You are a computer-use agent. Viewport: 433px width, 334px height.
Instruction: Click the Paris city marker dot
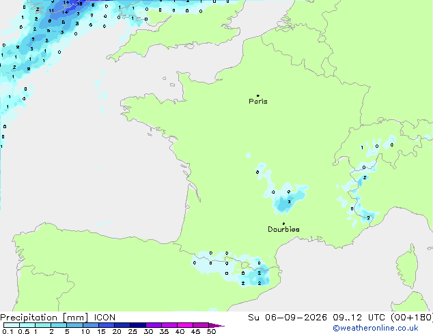[x=258, y=95]
